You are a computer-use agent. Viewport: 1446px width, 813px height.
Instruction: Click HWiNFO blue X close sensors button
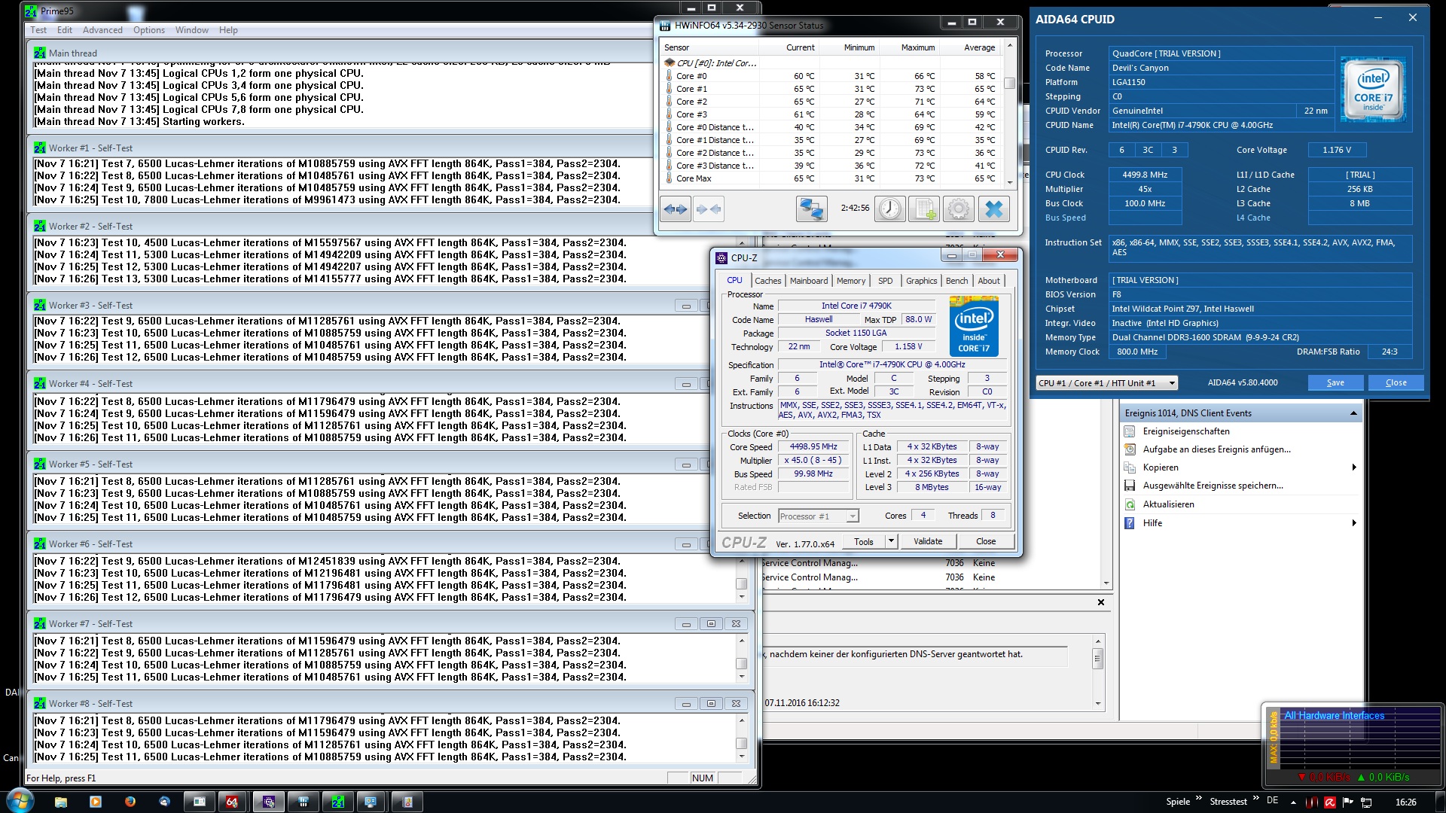pos(993,209)
